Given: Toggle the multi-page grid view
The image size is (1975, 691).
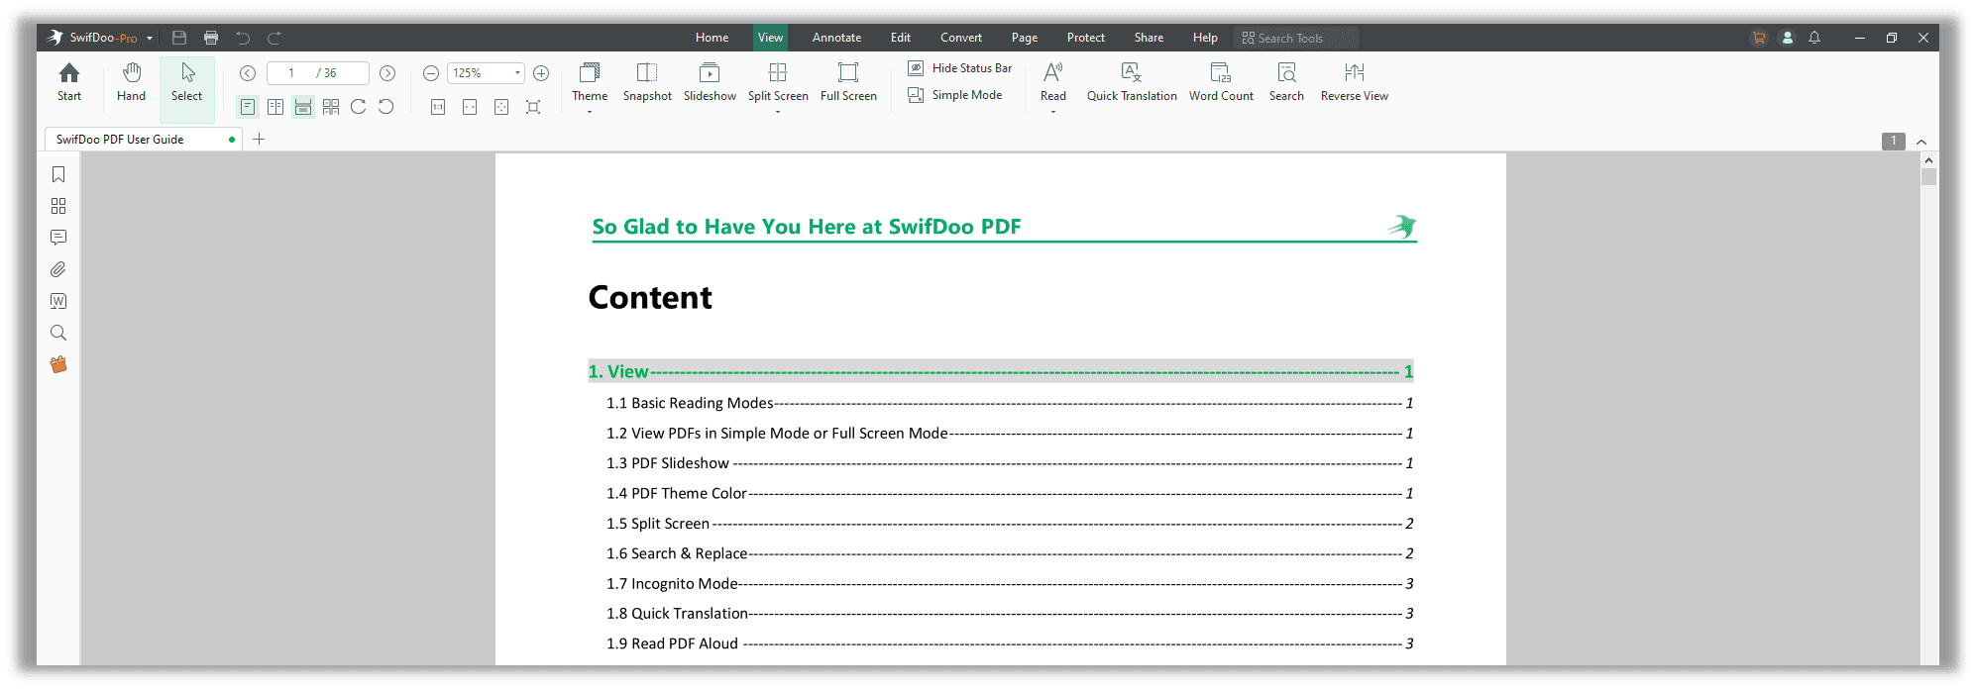Looking at the screenshot, I should tap(331, 107).
